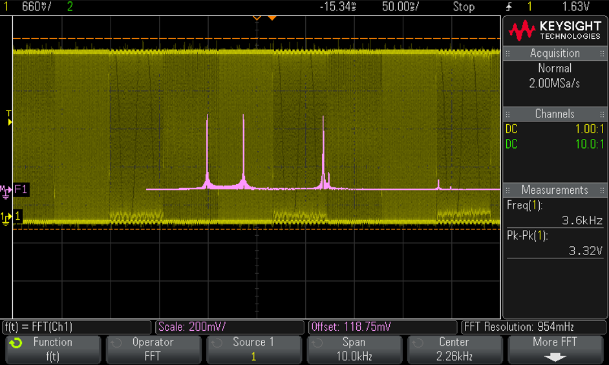Image resolution: width=609 pixels, height=365 pixels.
Task: Open the Acquisition panel header
Action: 555,53
